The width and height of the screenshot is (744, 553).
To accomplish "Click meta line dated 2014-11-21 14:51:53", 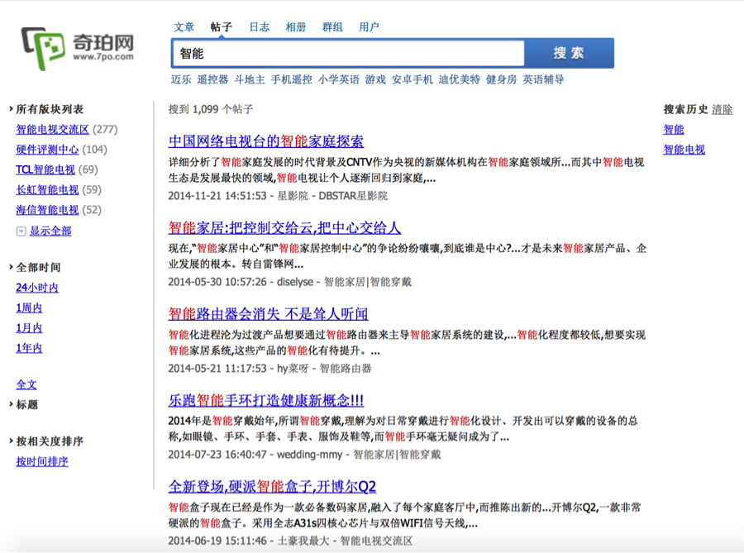I will click(278, 196).
